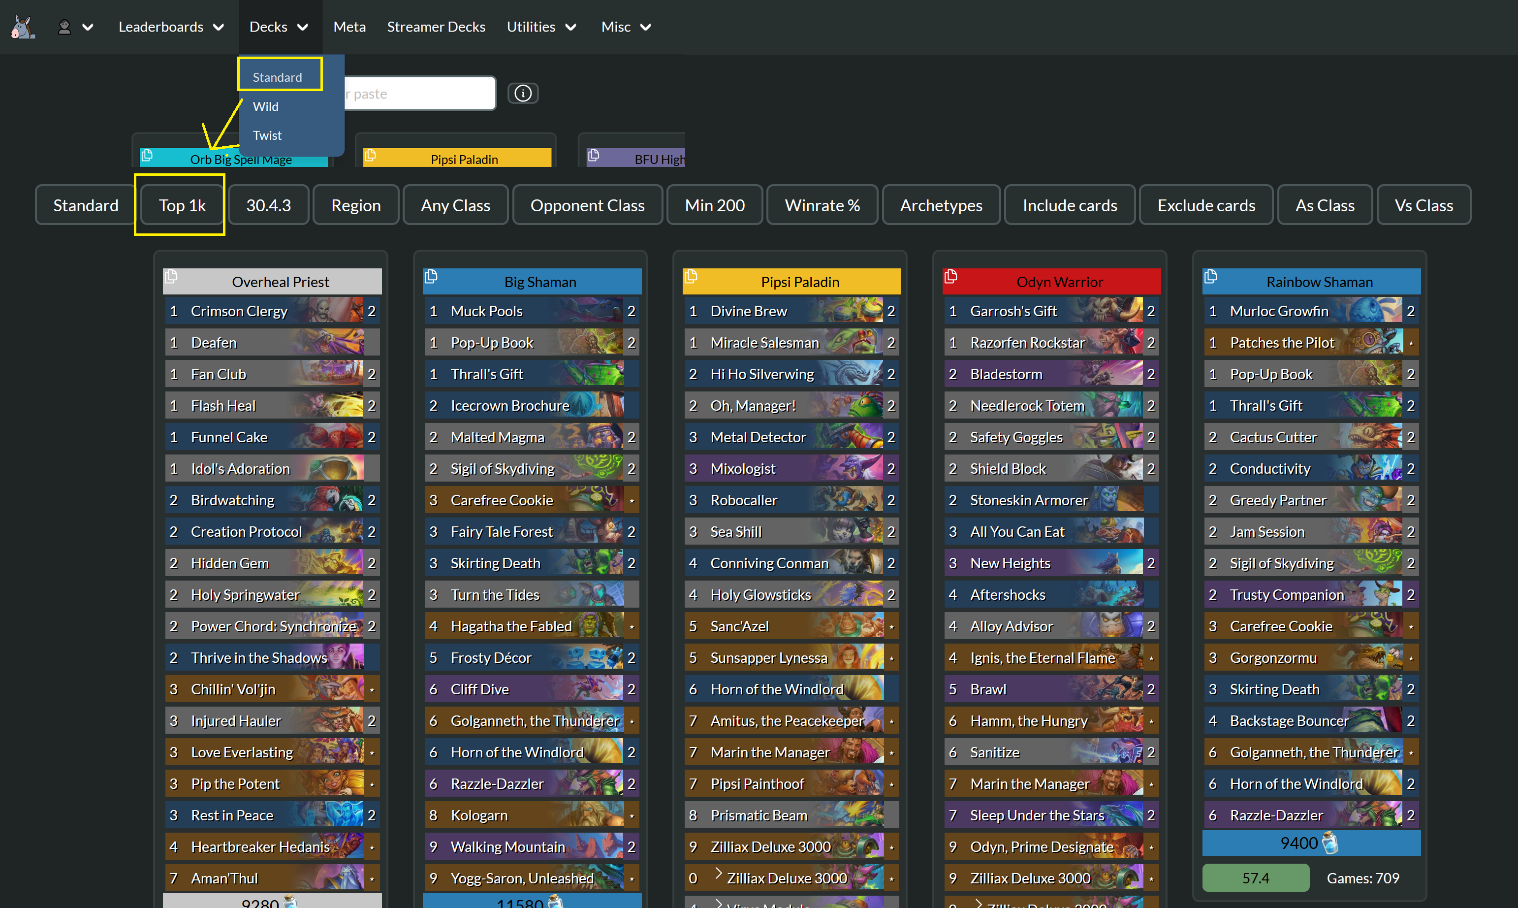Image resolution: width=1518 pixels, height=908 pixels.
Task: Click the Divine Brew card row
Action: (792, 311)
